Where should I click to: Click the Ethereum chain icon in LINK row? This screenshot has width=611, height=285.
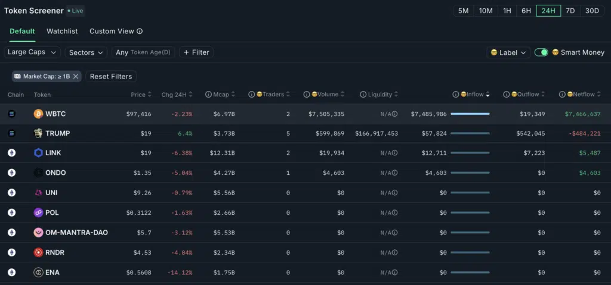(12, 153)
